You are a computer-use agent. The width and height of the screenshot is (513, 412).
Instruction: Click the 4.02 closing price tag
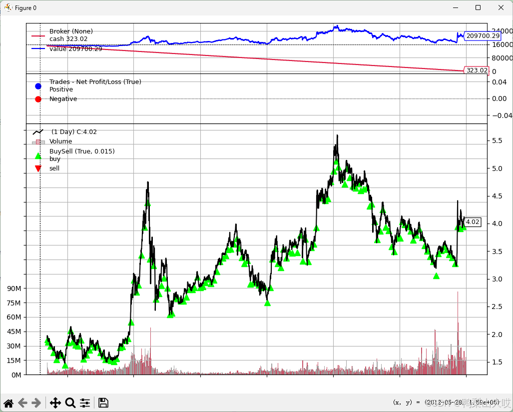(473, 221)
